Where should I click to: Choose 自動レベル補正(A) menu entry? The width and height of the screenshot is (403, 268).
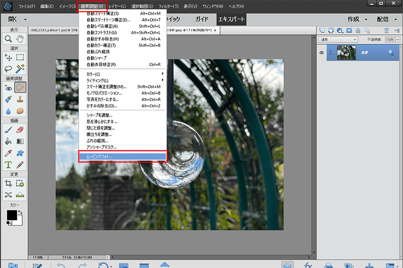pos(123,26)
